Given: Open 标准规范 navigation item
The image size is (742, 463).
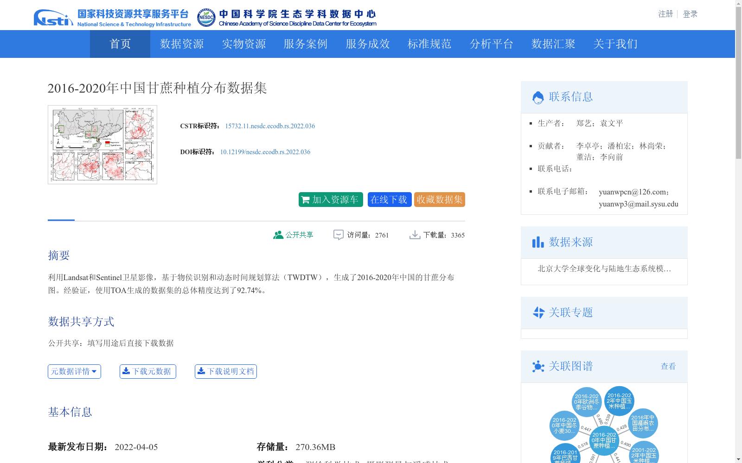Looking at the screenshot, I should [x=429, y=44].
